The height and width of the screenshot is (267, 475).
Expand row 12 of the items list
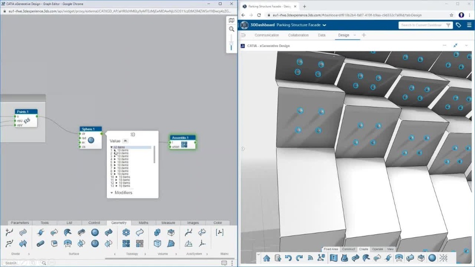pyautogui.click(x=116, y=183)
